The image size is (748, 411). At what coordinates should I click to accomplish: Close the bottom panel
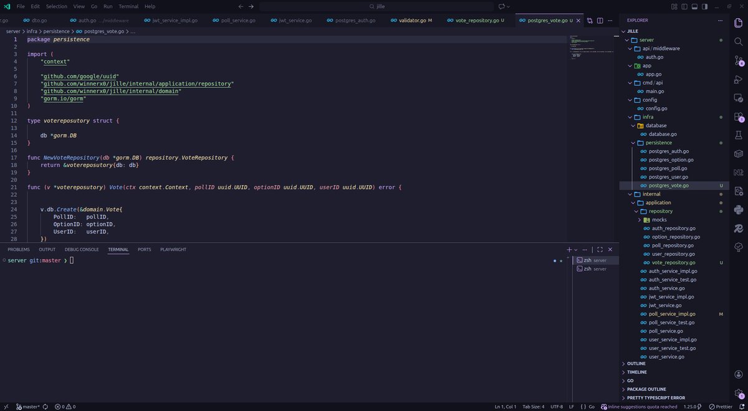pyautogui.click(x=611, y=249)
